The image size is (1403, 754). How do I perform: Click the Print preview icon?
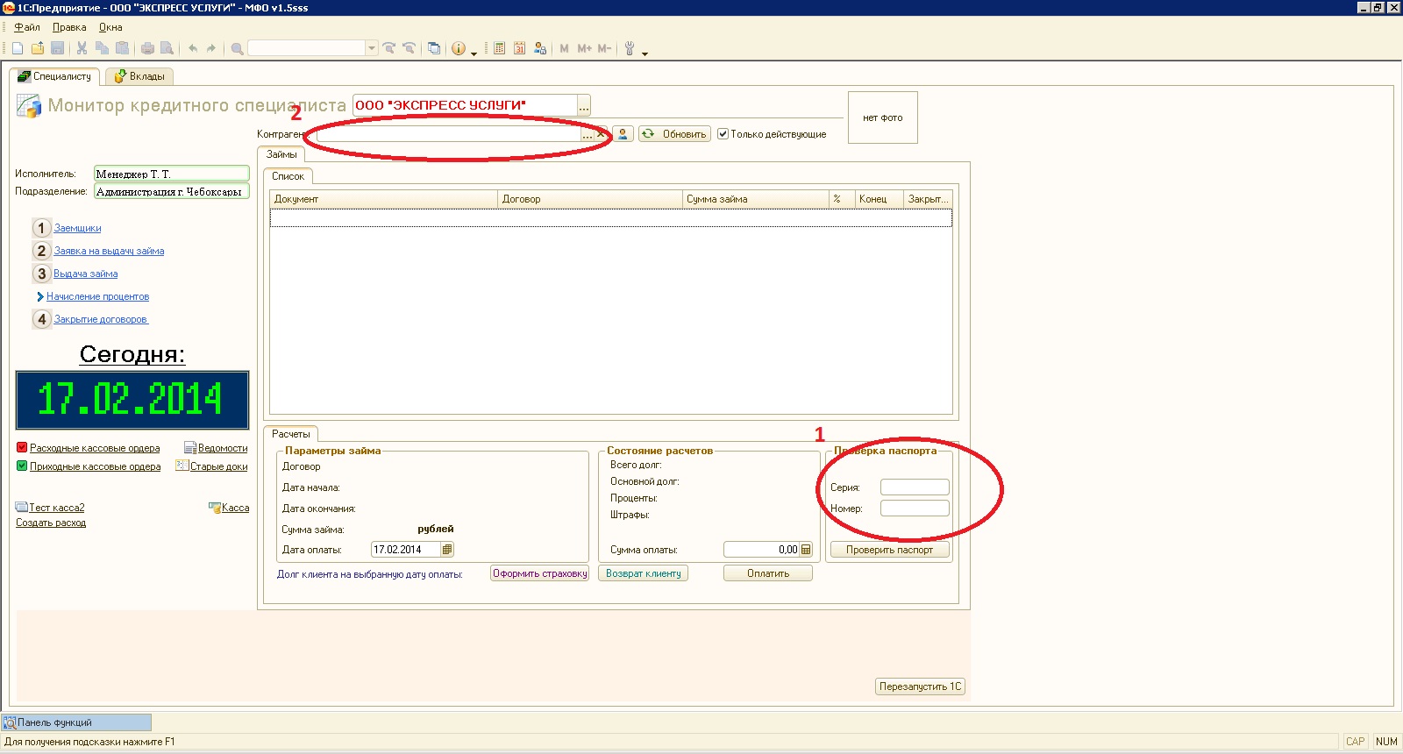(x=167, y=48)
